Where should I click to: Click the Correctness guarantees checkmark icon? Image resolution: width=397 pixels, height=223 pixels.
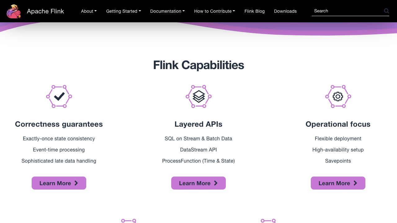pyautogui.click(x=59, y=97)
